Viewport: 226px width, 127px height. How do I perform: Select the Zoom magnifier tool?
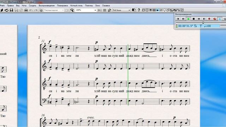pos(72,10)
